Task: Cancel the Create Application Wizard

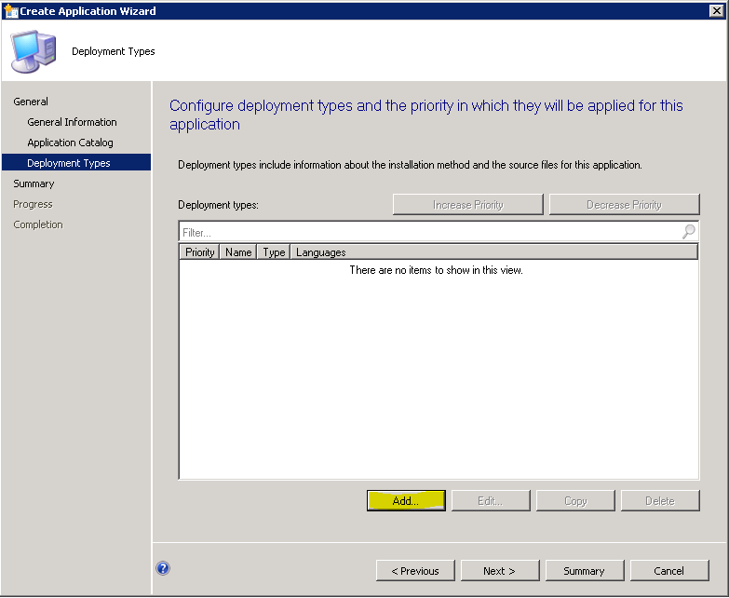Action: [669, 571]
